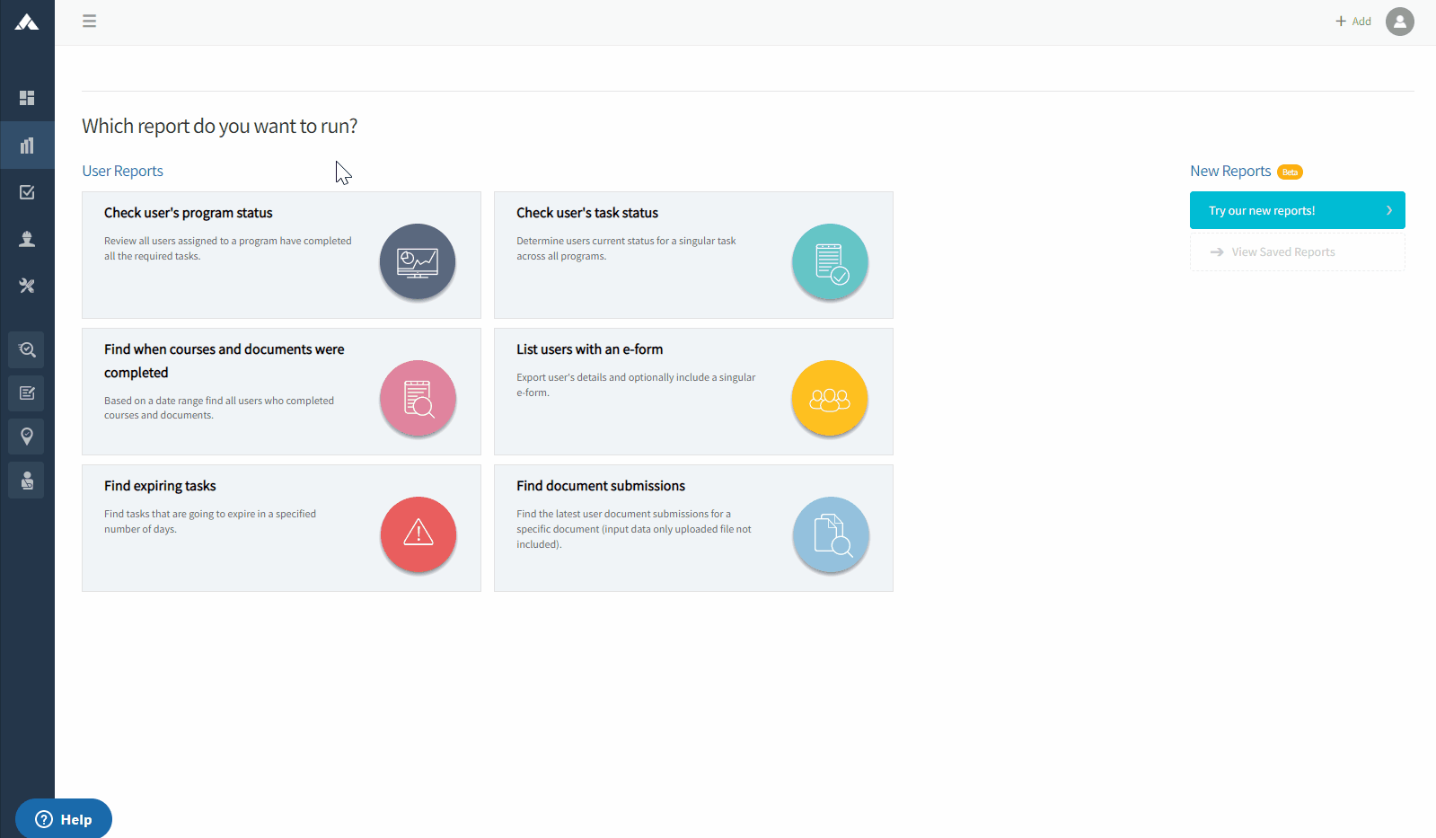Click the person badge sidebar icon
The image size is (1436, 838).
(x=27, y=481)
